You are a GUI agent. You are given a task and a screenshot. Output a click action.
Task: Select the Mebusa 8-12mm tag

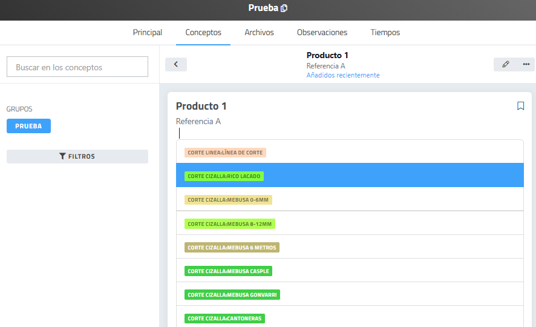click(229, 224)
